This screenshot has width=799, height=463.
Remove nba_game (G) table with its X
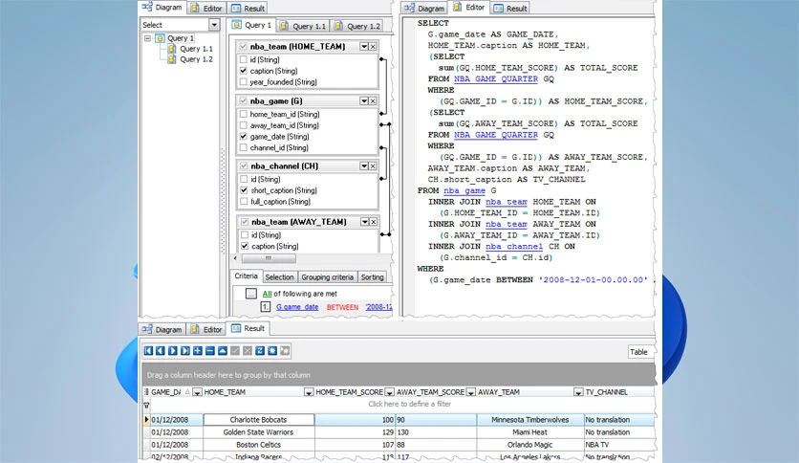(x=373, y=101)
